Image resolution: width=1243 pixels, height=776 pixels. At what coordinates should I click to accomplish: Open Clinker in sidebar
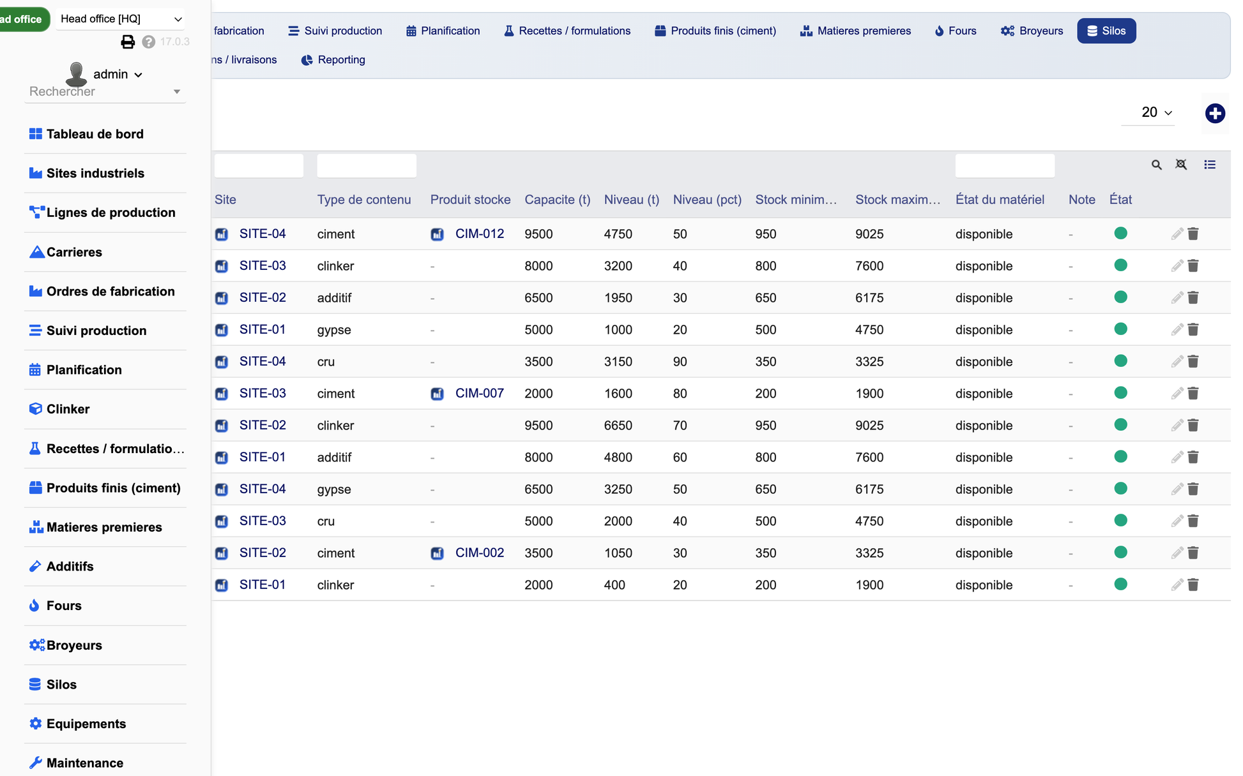59,409
